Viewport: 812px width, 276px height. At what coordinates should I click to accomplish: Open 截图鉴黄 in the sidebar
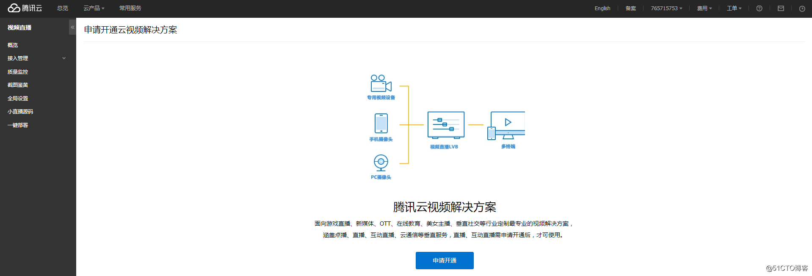tap(18, 85)
